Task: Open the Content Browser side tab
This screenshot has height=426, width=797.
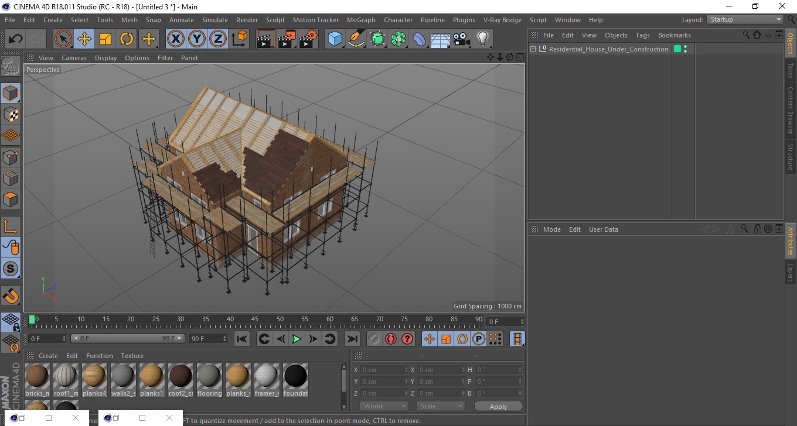Action: pos(791,110)
